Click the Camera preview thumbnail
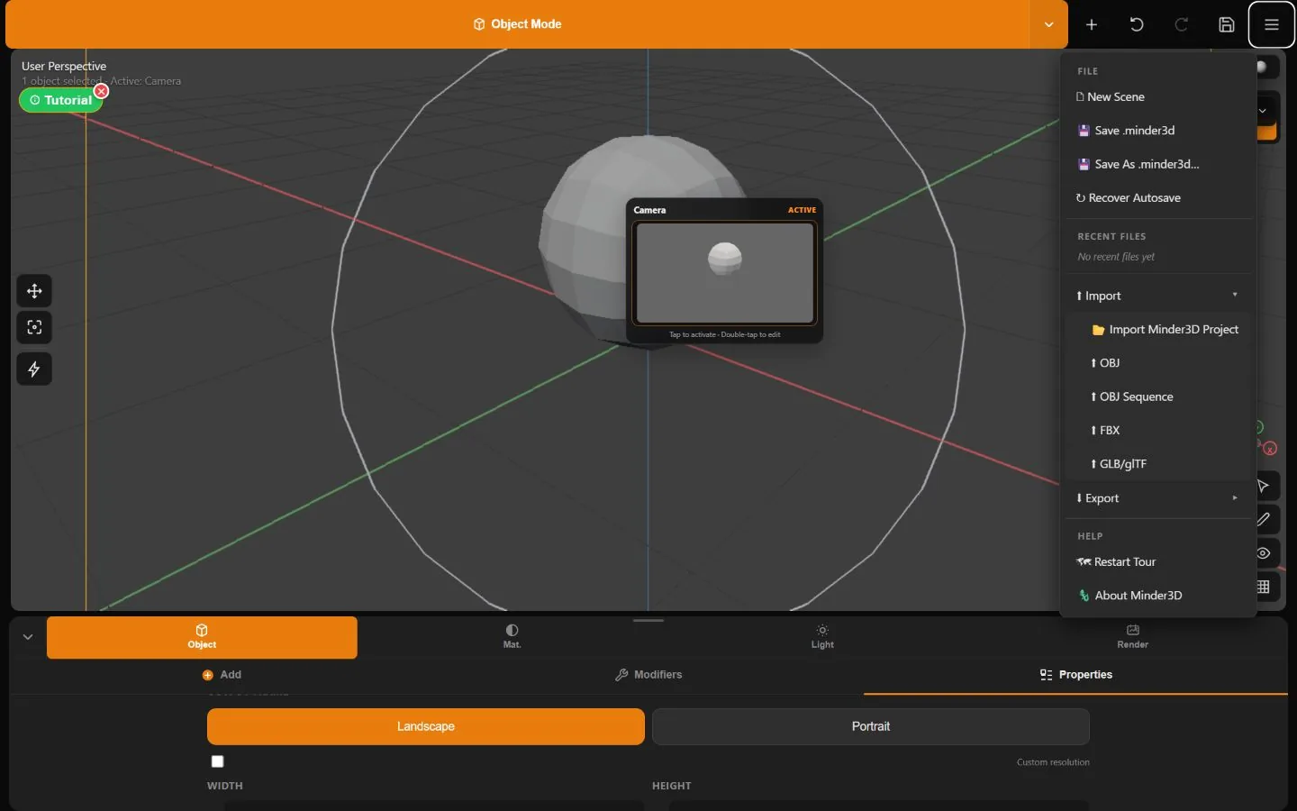This screenshot has height=811, width=1297. [725, 273]
